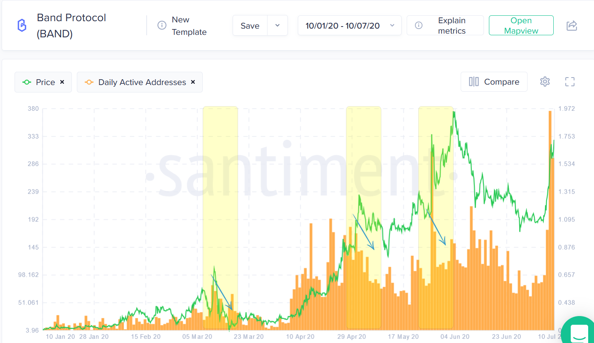Screen dimensions: 594x343
Task: Click the 1.534 right axis value
Action: point(567,164)
